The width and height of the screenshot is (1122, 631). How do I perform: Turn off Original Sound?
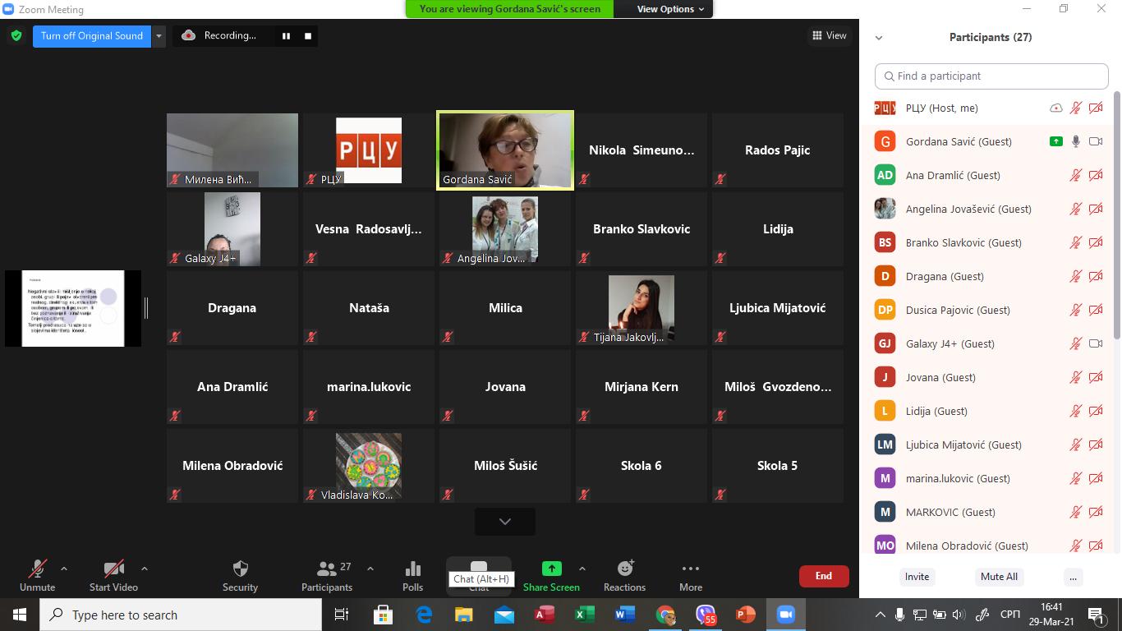pyautogui.click(x=92, y=36)
